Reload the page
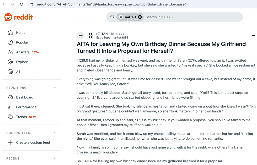257x165 pixels. tap(22, 4)
